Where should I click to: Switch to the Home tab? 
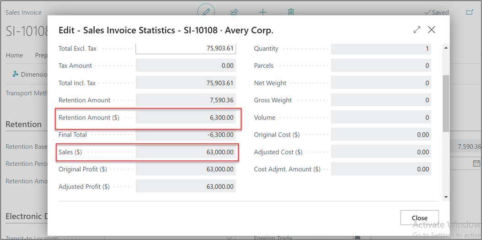pyautogui.click(x=14, y=55)
